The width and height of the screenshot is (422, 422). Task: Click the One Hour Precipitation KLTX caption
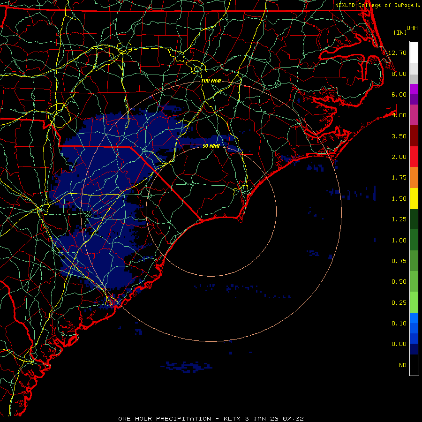(x=211, y=419)
